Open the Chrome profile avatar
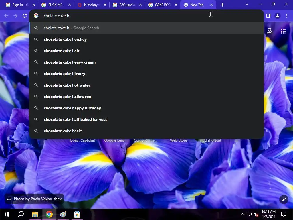Viewport: 293px width, 220px height. pyautogui.click(x=278, y=16)
